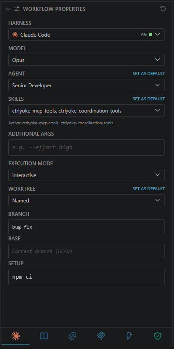The height and width of the screenshot is (349, 174).
Task: Open the Harness dropdown showing Claude Code
Action: (87, 34)
